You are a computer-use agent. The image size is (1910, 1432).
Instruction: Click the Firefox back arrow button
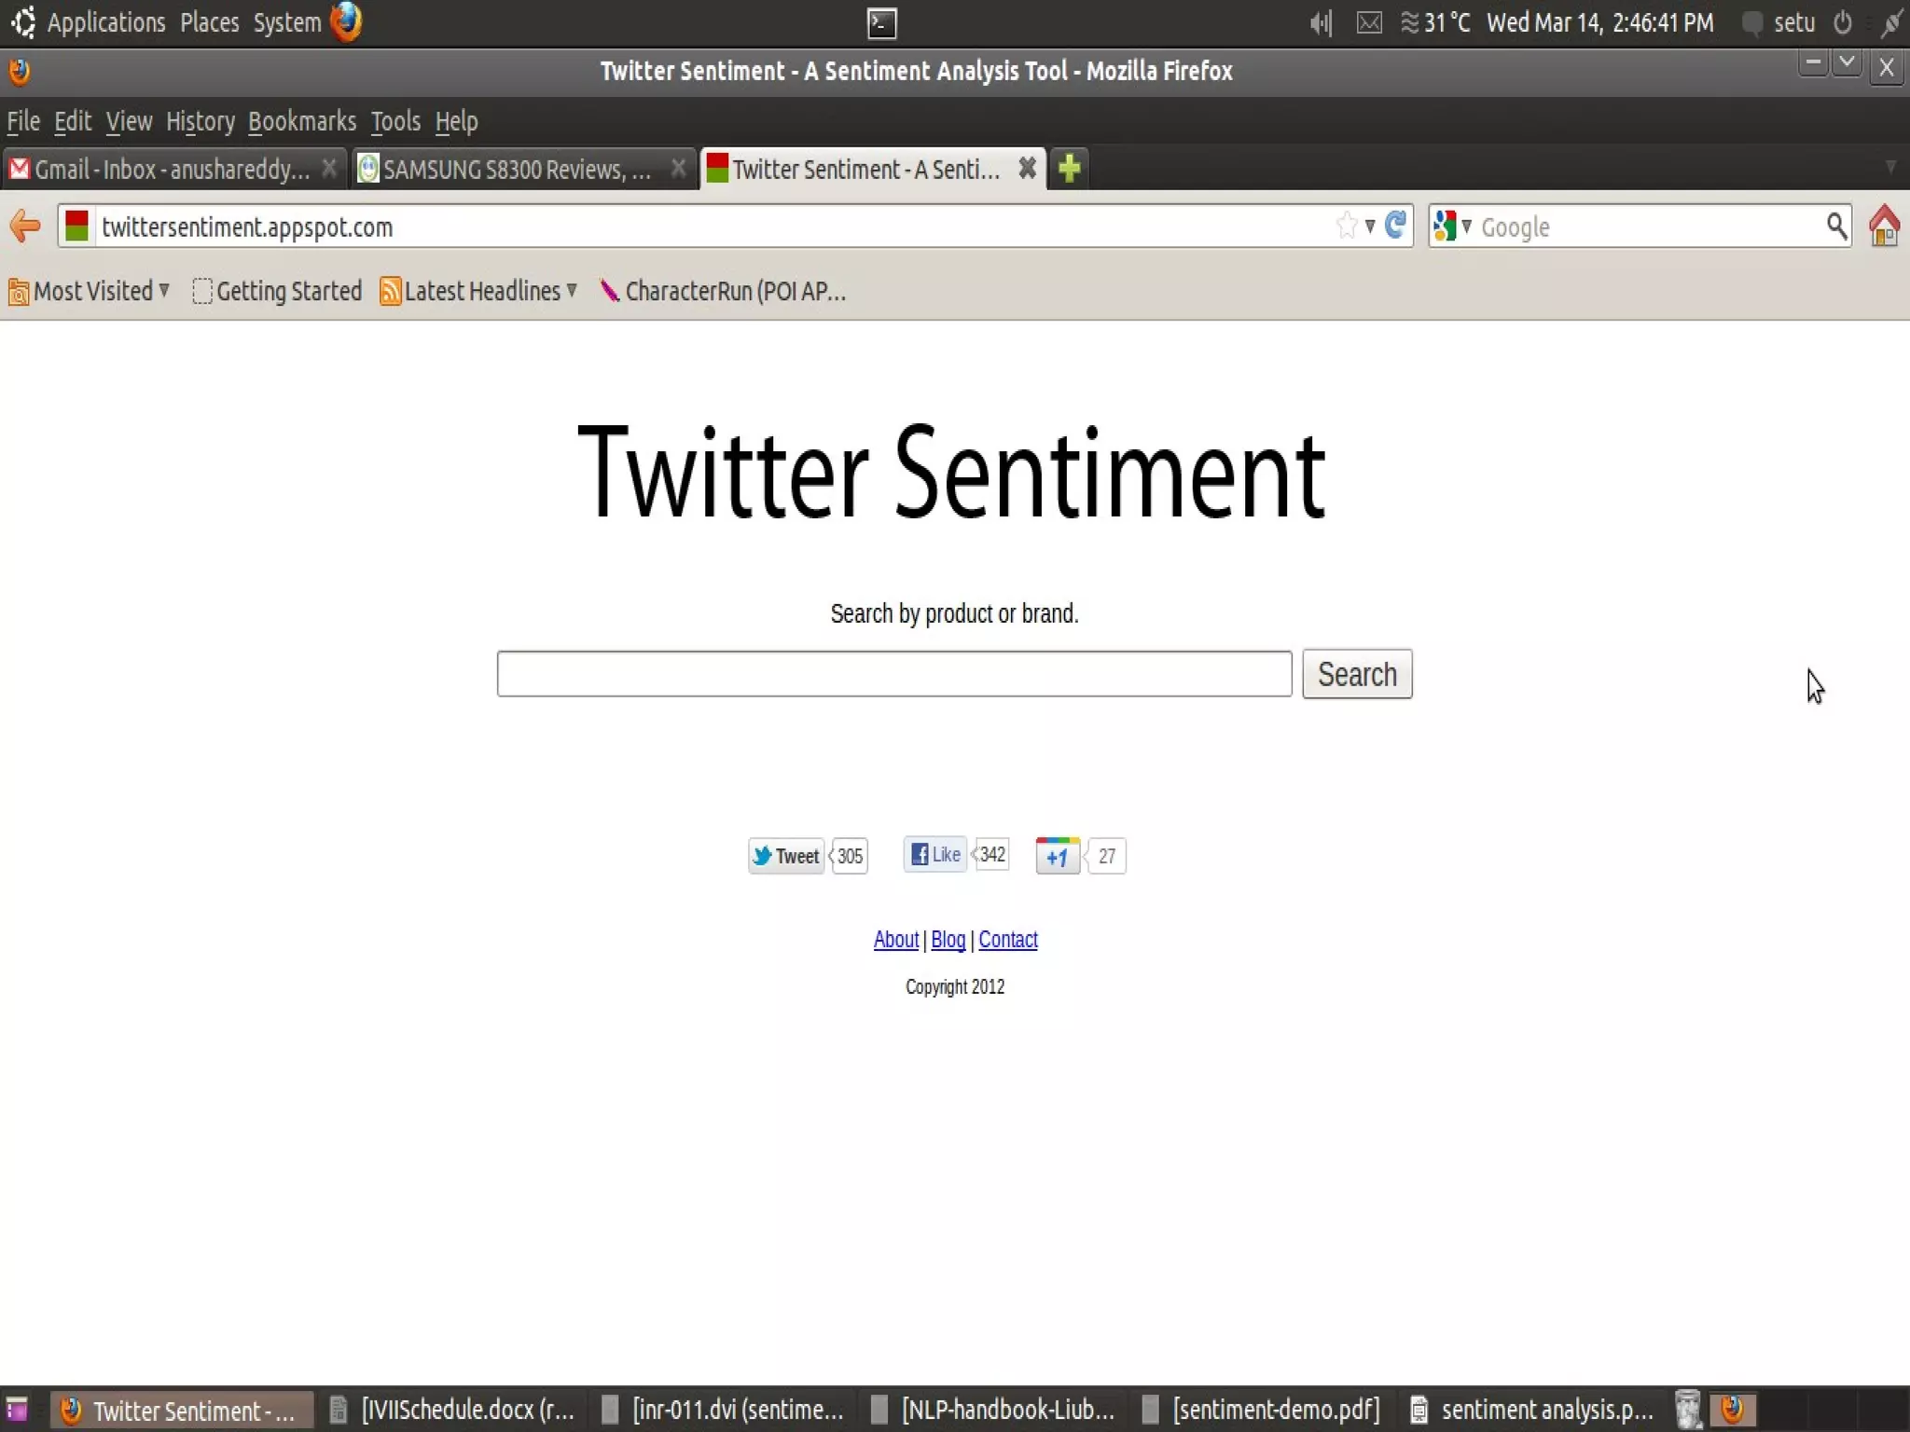pyautogui.click(x=25, y=227)
